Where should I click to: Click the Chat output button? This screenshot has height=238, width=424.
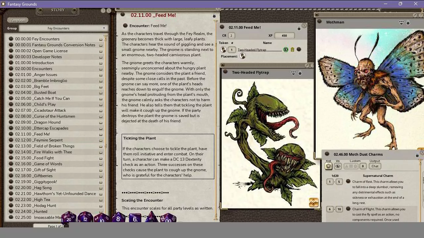point(375,166)
